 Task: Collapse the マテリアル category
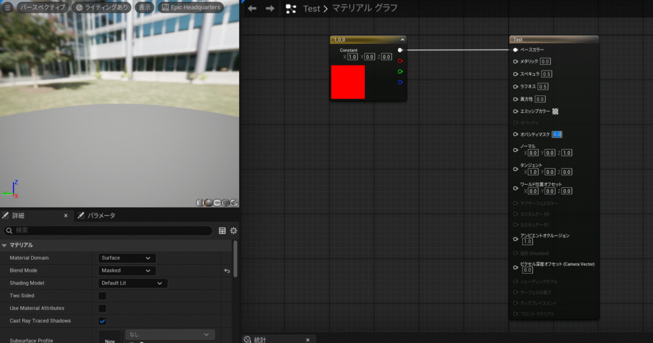[x=4, y=245]
